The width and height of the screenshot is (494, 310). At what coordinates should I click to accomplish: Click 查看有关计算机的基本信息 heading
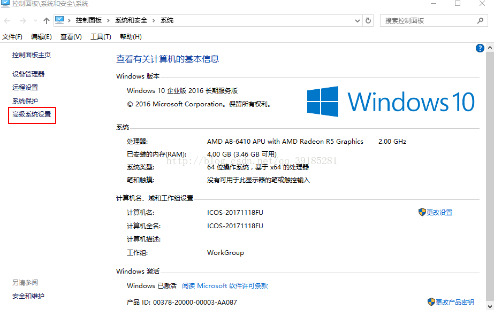point(168,59)
